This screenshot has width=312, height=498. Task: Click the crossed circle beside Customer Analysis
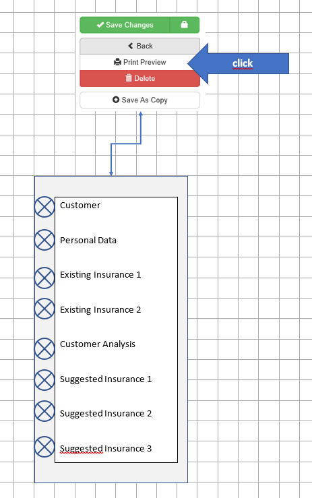pyautogui.click(x=44, y=348)
